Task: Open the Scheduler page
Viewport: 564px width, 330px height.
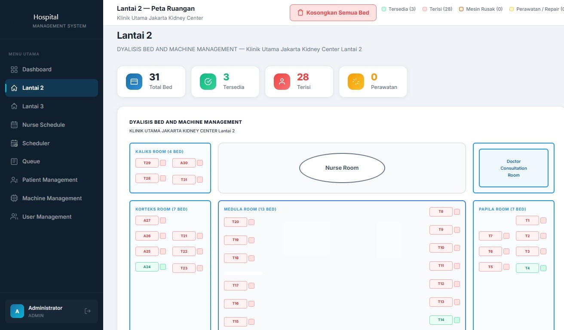Action: click(x=52, y=144)
